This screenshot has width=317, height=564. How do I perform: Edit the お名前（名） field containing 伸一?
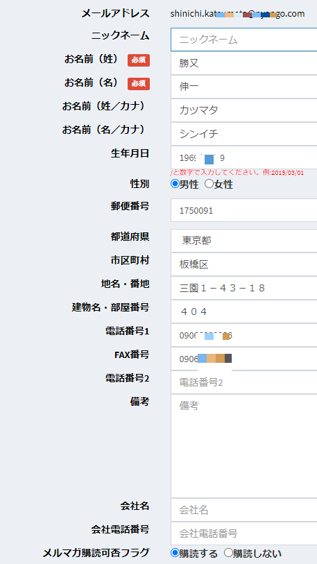coord(244,87)
